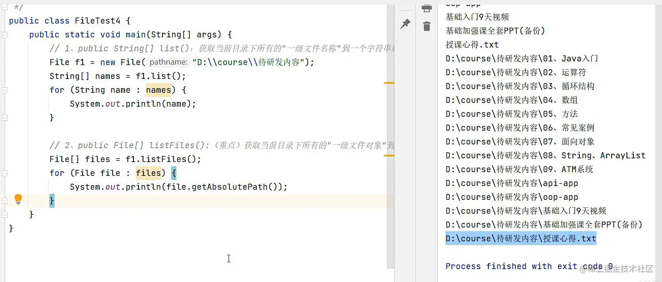
Task: Click fold end marker of main method closing brace
Action: click(x=5, y=215)
